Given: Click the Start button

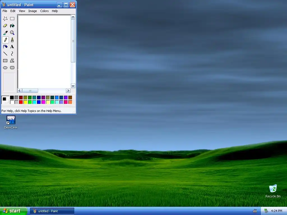Looking at the screenshot, I should 13,211.
